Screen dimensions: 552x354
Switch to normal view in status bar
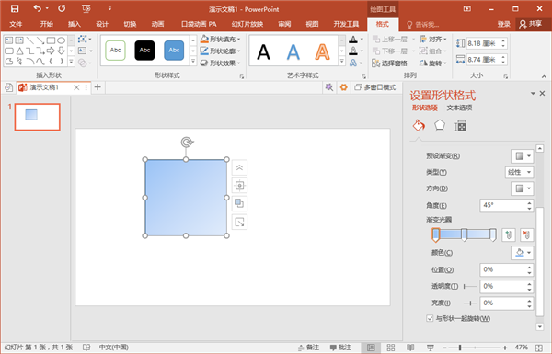point(371,348)
